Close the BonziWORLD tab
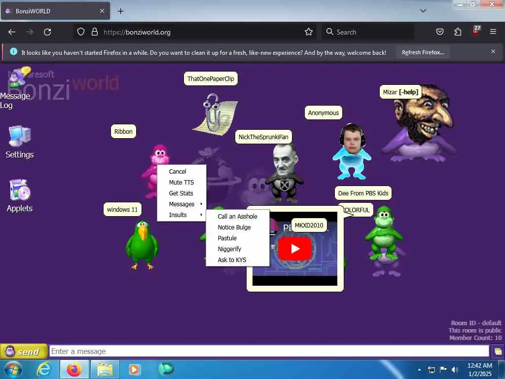 click(x=102, y=11)
